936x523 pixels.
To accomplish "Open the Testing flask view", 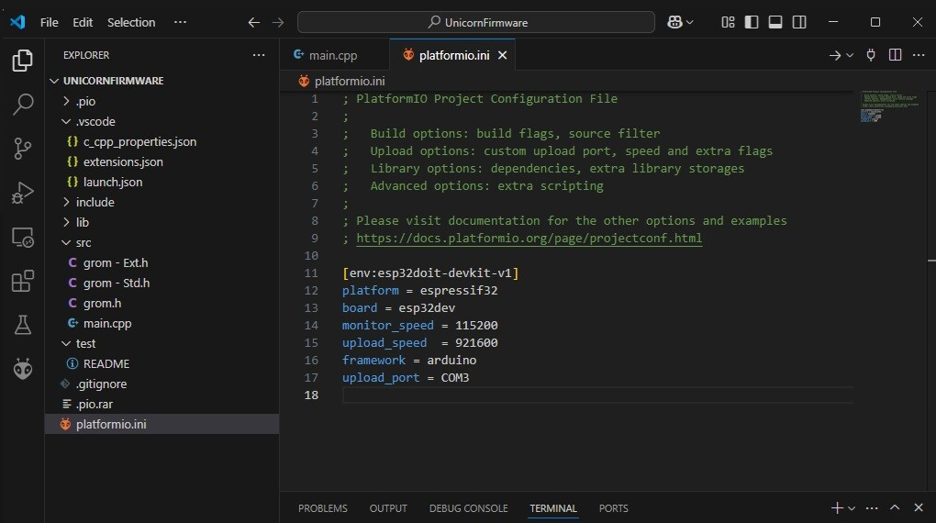I will [x=23, y=326].
